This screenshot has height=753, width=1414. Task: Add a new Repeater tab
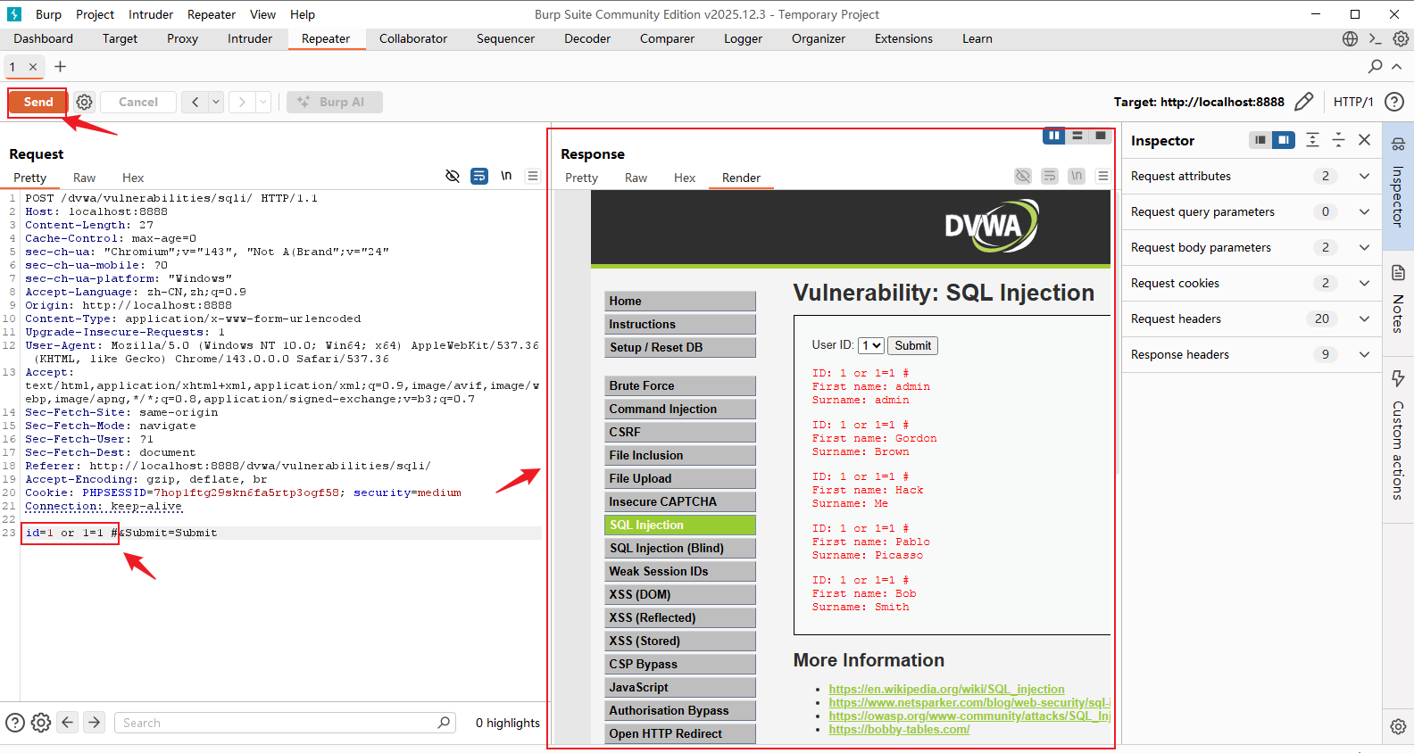click(x=60, y=67)
